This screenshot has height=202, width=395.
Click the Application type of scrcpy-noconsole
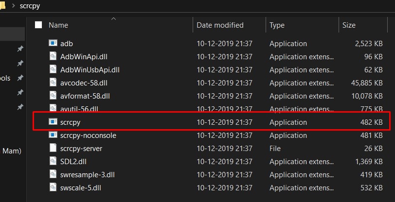(288, 136)
